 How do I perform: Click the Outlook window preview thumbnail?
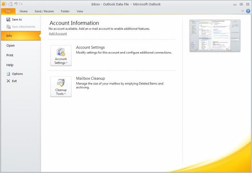pyautogui.click(x=215, y=36)
